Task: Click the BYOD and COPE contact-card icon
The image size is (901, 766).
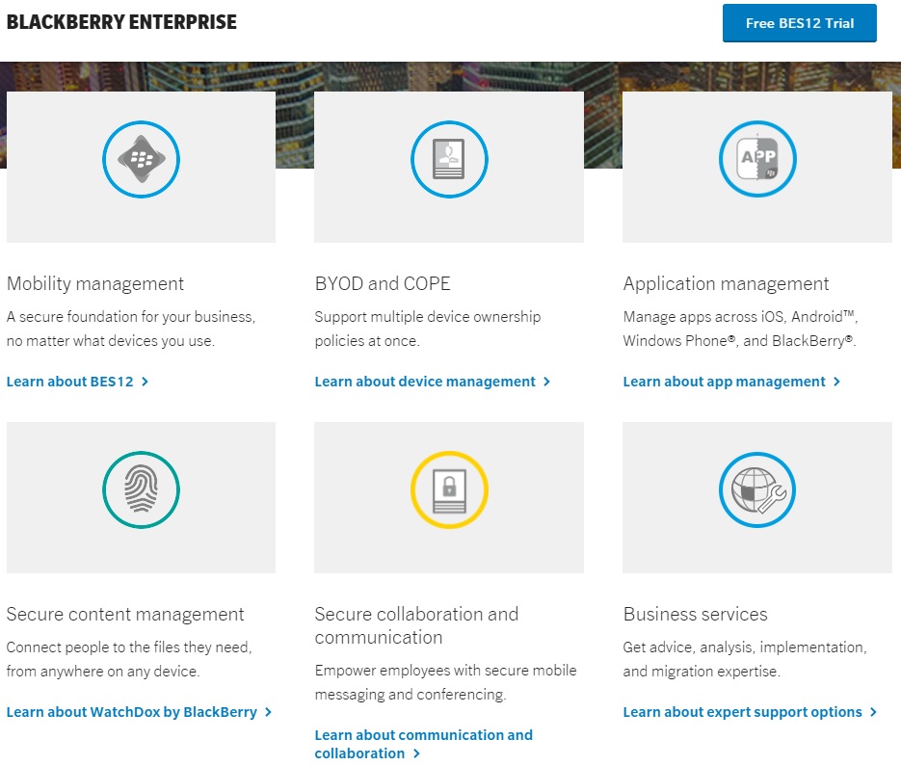Action: pyautogui.click(x=449, y=159)
